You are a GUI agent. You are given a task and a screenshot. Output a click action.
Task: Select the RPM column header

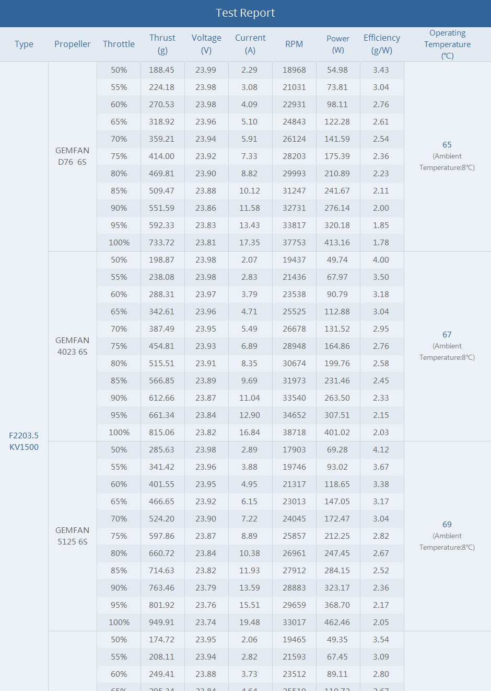[x=294, y=44]
